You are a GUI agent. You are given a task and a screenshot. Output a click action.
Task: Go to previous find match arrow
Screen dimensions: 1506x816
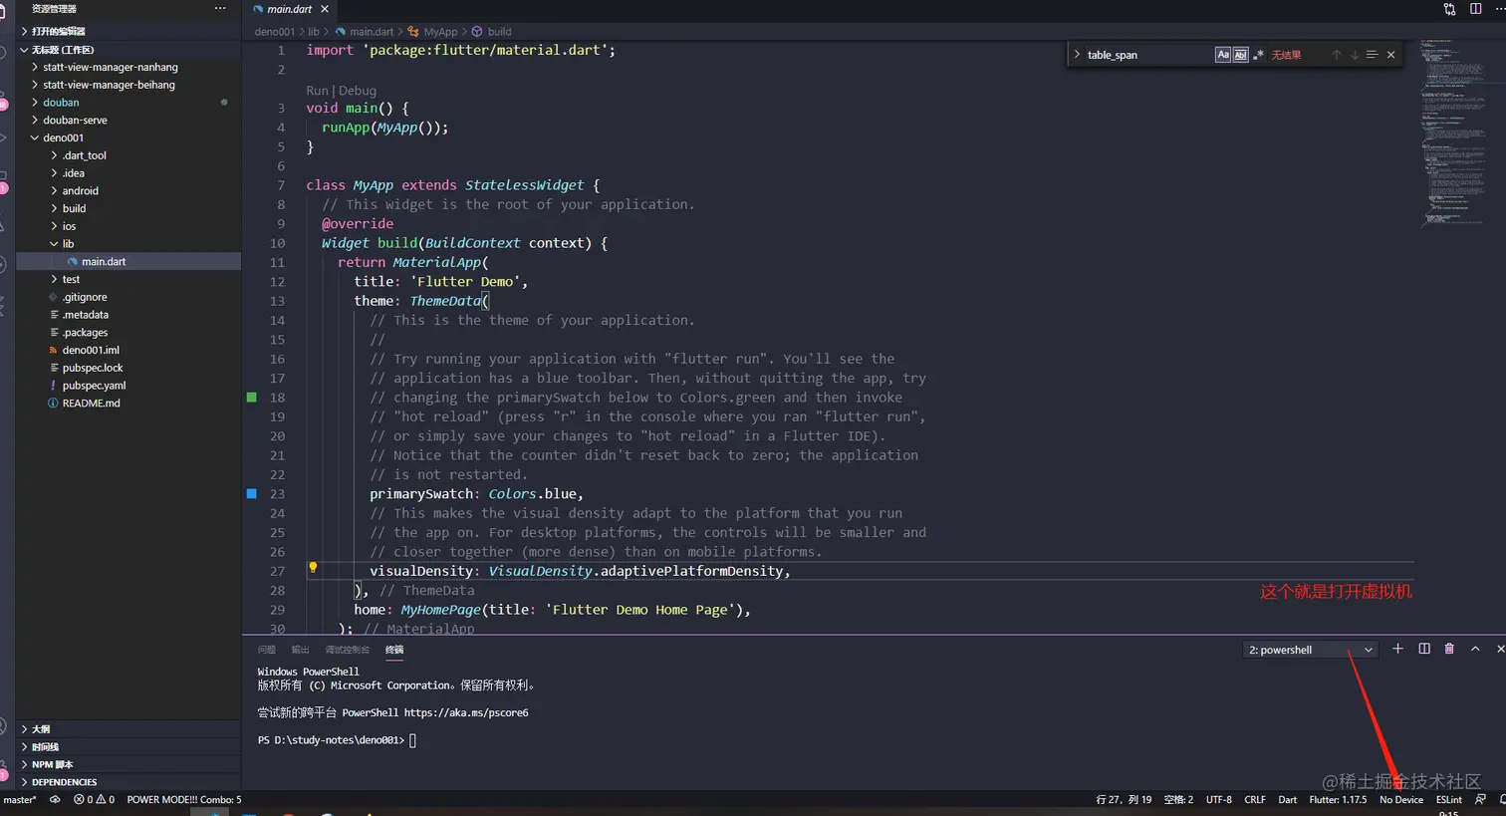tap(1337, 55)
